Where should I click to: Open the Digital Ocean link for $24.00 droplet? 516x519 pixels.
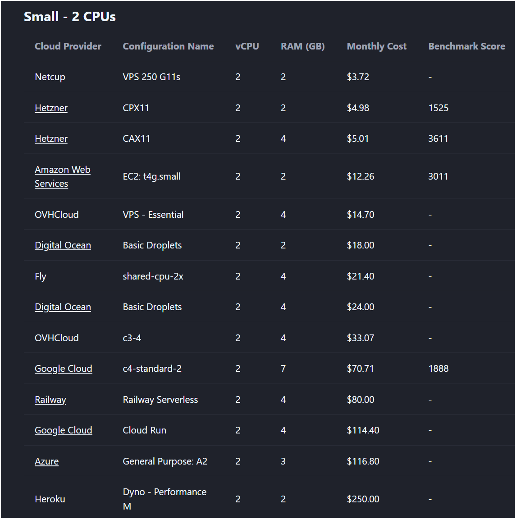63,307
